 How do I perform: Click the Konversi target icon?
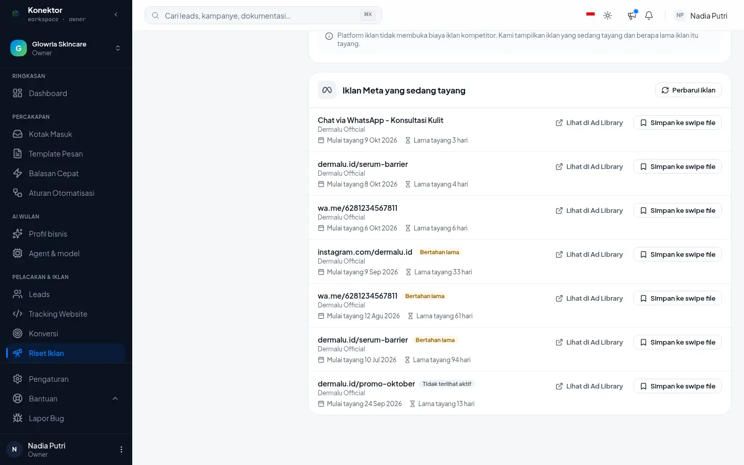(18, 334)
